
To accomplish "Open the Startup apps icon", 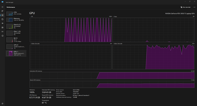I will click(2, 23).
